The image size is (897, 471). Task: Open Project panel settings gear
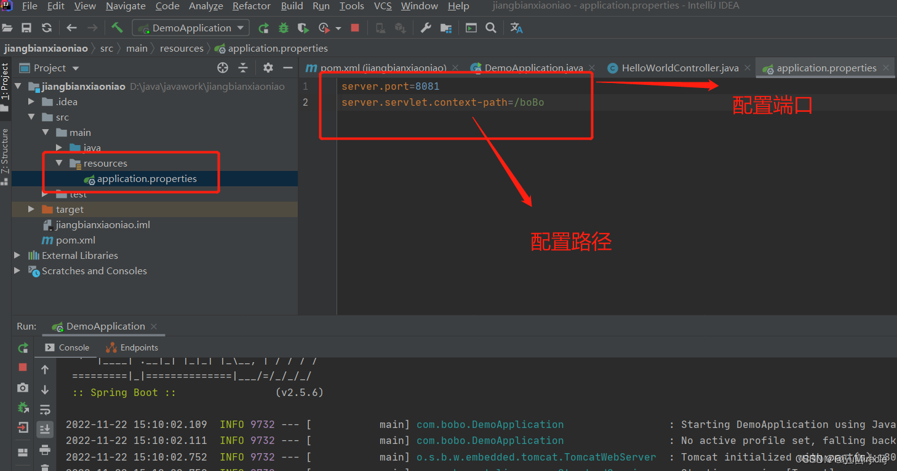pyautogui.click(x=268, y=68)
